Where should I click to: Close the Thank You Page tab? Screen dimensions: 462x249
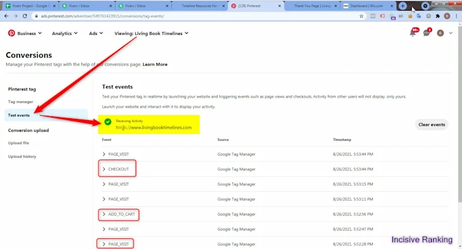tap(336, 6)
